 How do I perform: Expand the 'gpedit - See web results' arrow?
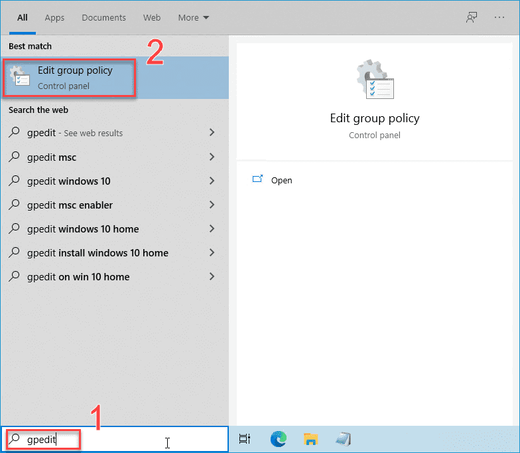tap(212, 132)
